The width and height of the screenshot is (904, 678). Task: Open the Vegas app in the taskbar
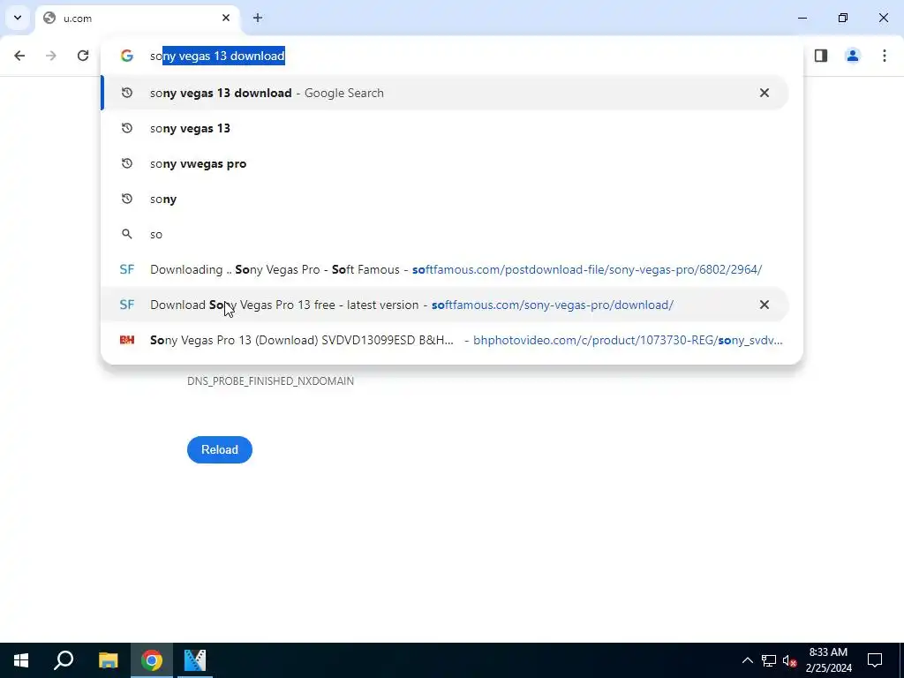(195, 660)
